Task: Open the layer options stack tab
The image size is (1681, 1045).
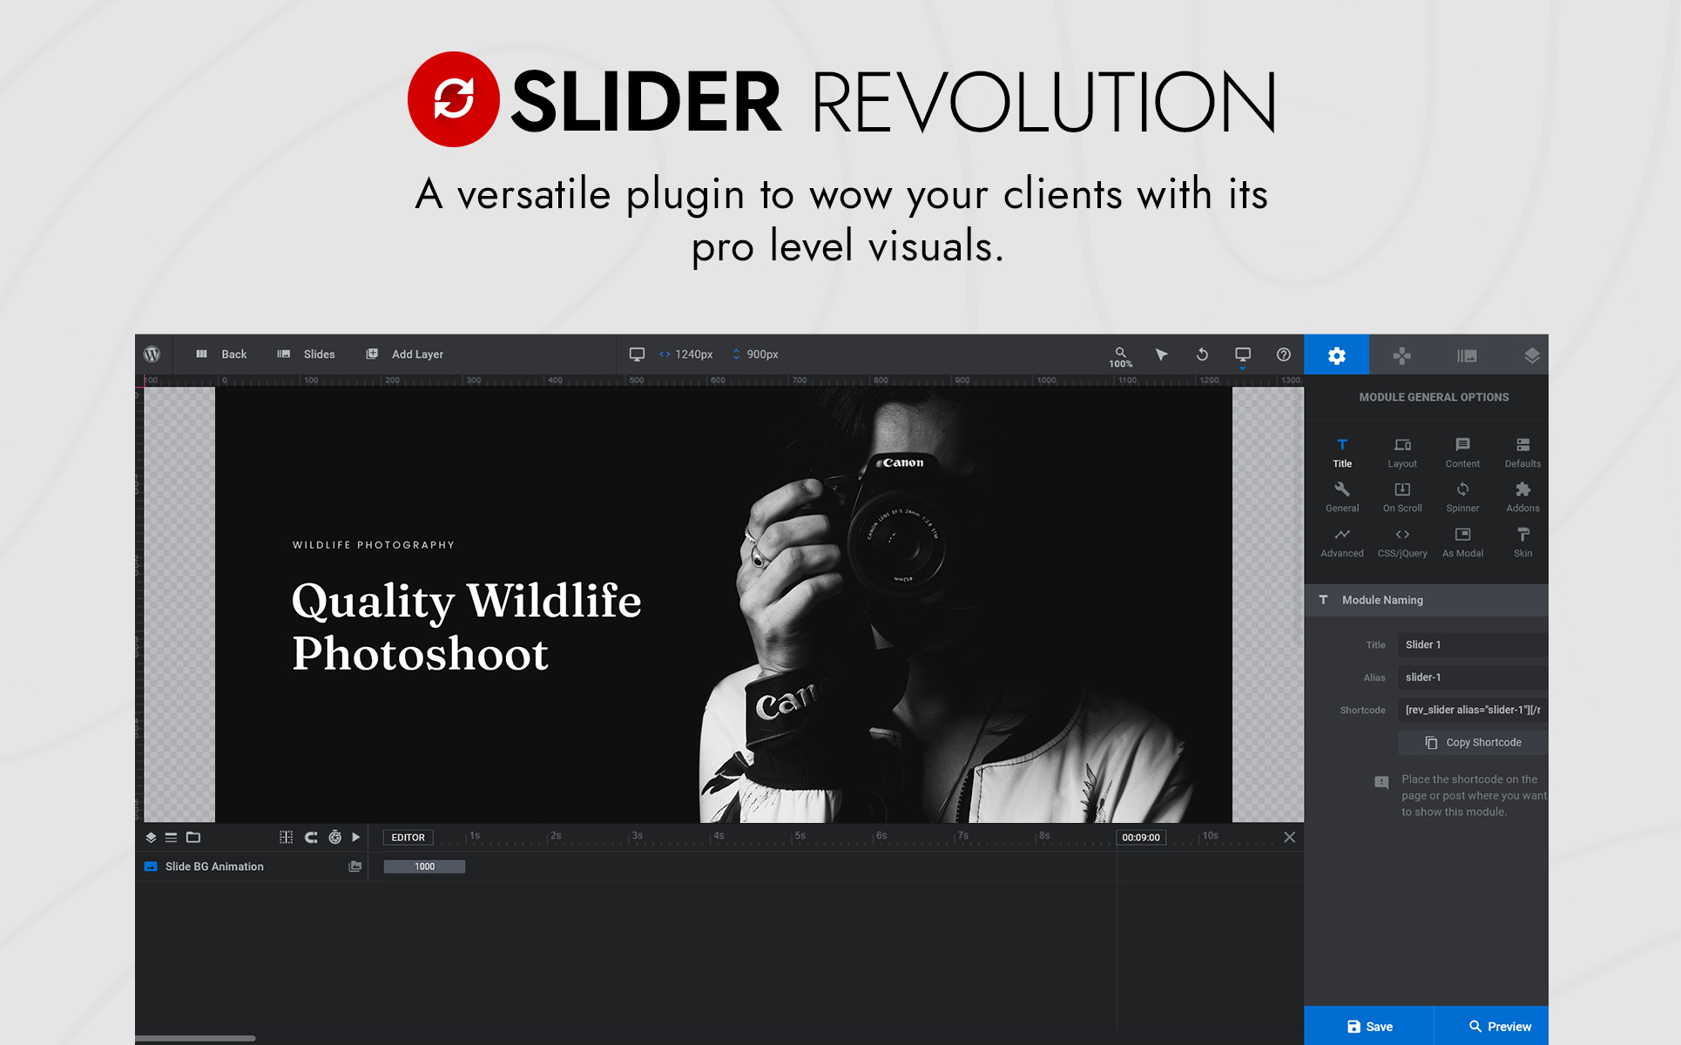Action: coord(1531,355)
